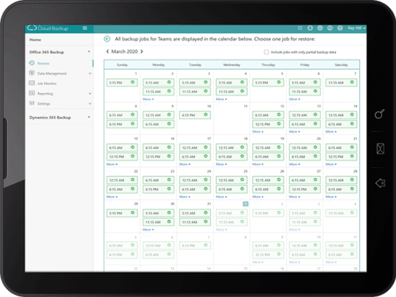This screenshot has width=396, height=297.
Task: Select the March 13 12:15 AM backup job
Action: [x=305, y=115]
